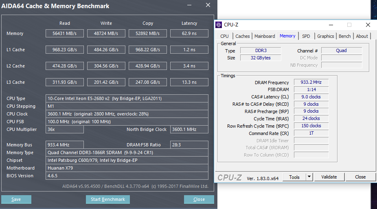Select L3 Cache Latency 13.3 ns field
The width and height of the screenshot is (377, 209).
tap(189, 82)
